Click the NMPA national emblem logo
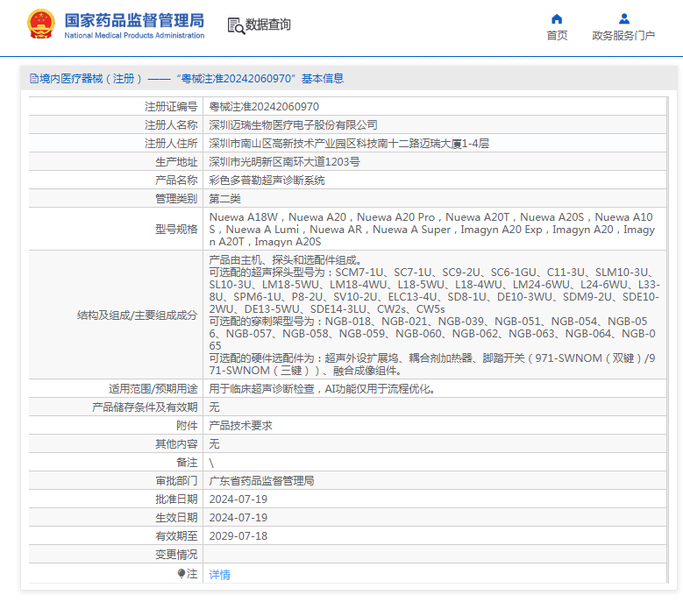The height and width of the screenshot is (602, 683). (x=41, y=24)
